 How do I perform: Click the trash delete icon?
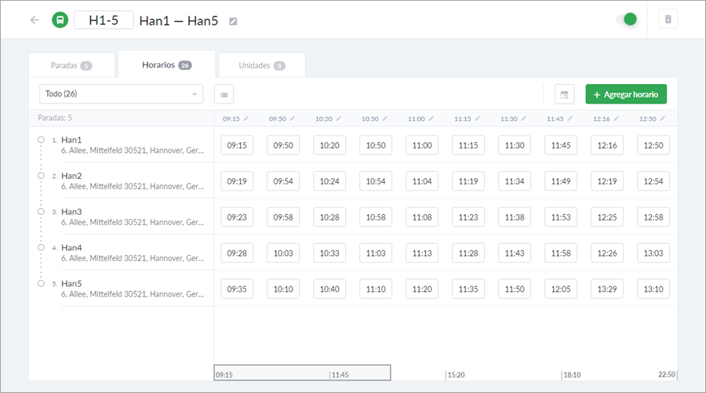pos(668,20)
